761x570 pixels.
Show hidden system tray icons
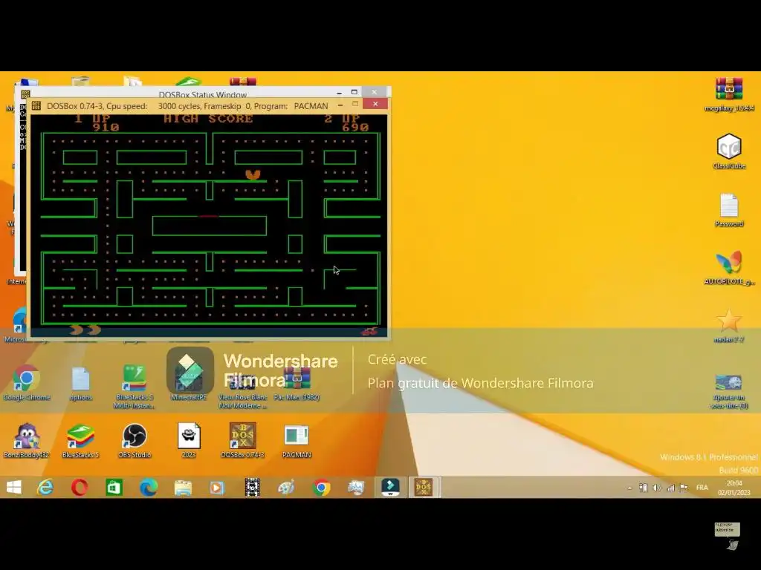[x=629, y=488]
